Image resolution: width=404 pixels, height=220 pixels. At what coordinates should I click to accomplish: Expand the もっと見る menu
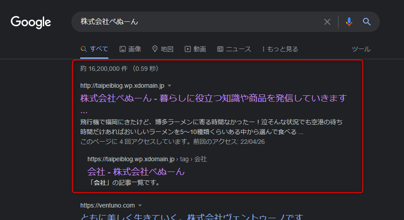pyautogui.click(x=280, y=49)
